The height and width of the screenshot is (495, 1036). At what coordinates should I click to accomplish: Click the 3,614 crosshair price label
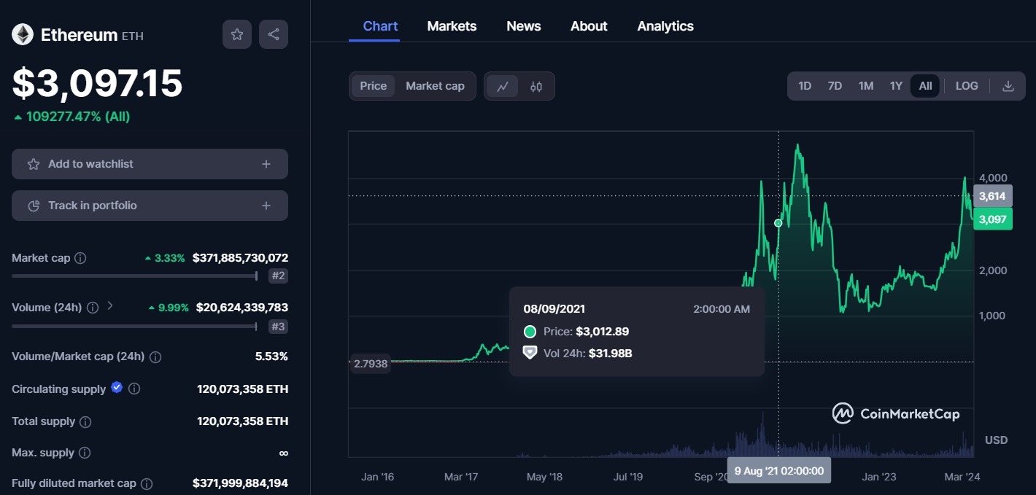[x=992, y=196]
